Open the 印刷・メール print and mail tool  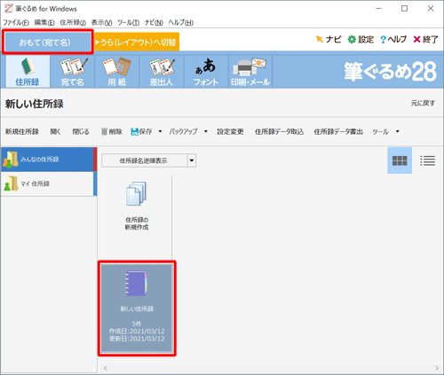pos(250,71)
